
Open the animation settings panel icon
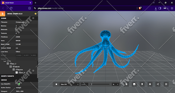pyautogui.click(x=126, y=84)
